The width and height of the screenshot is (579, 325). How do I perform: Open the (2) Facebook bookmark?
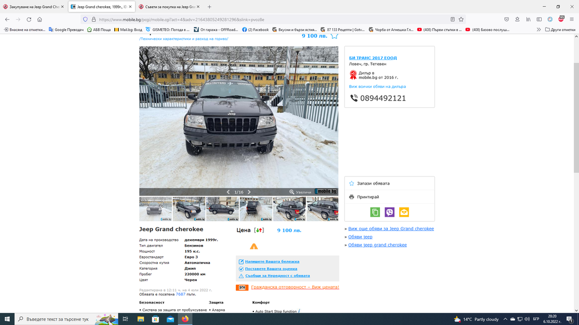click(x=255, y=29)
